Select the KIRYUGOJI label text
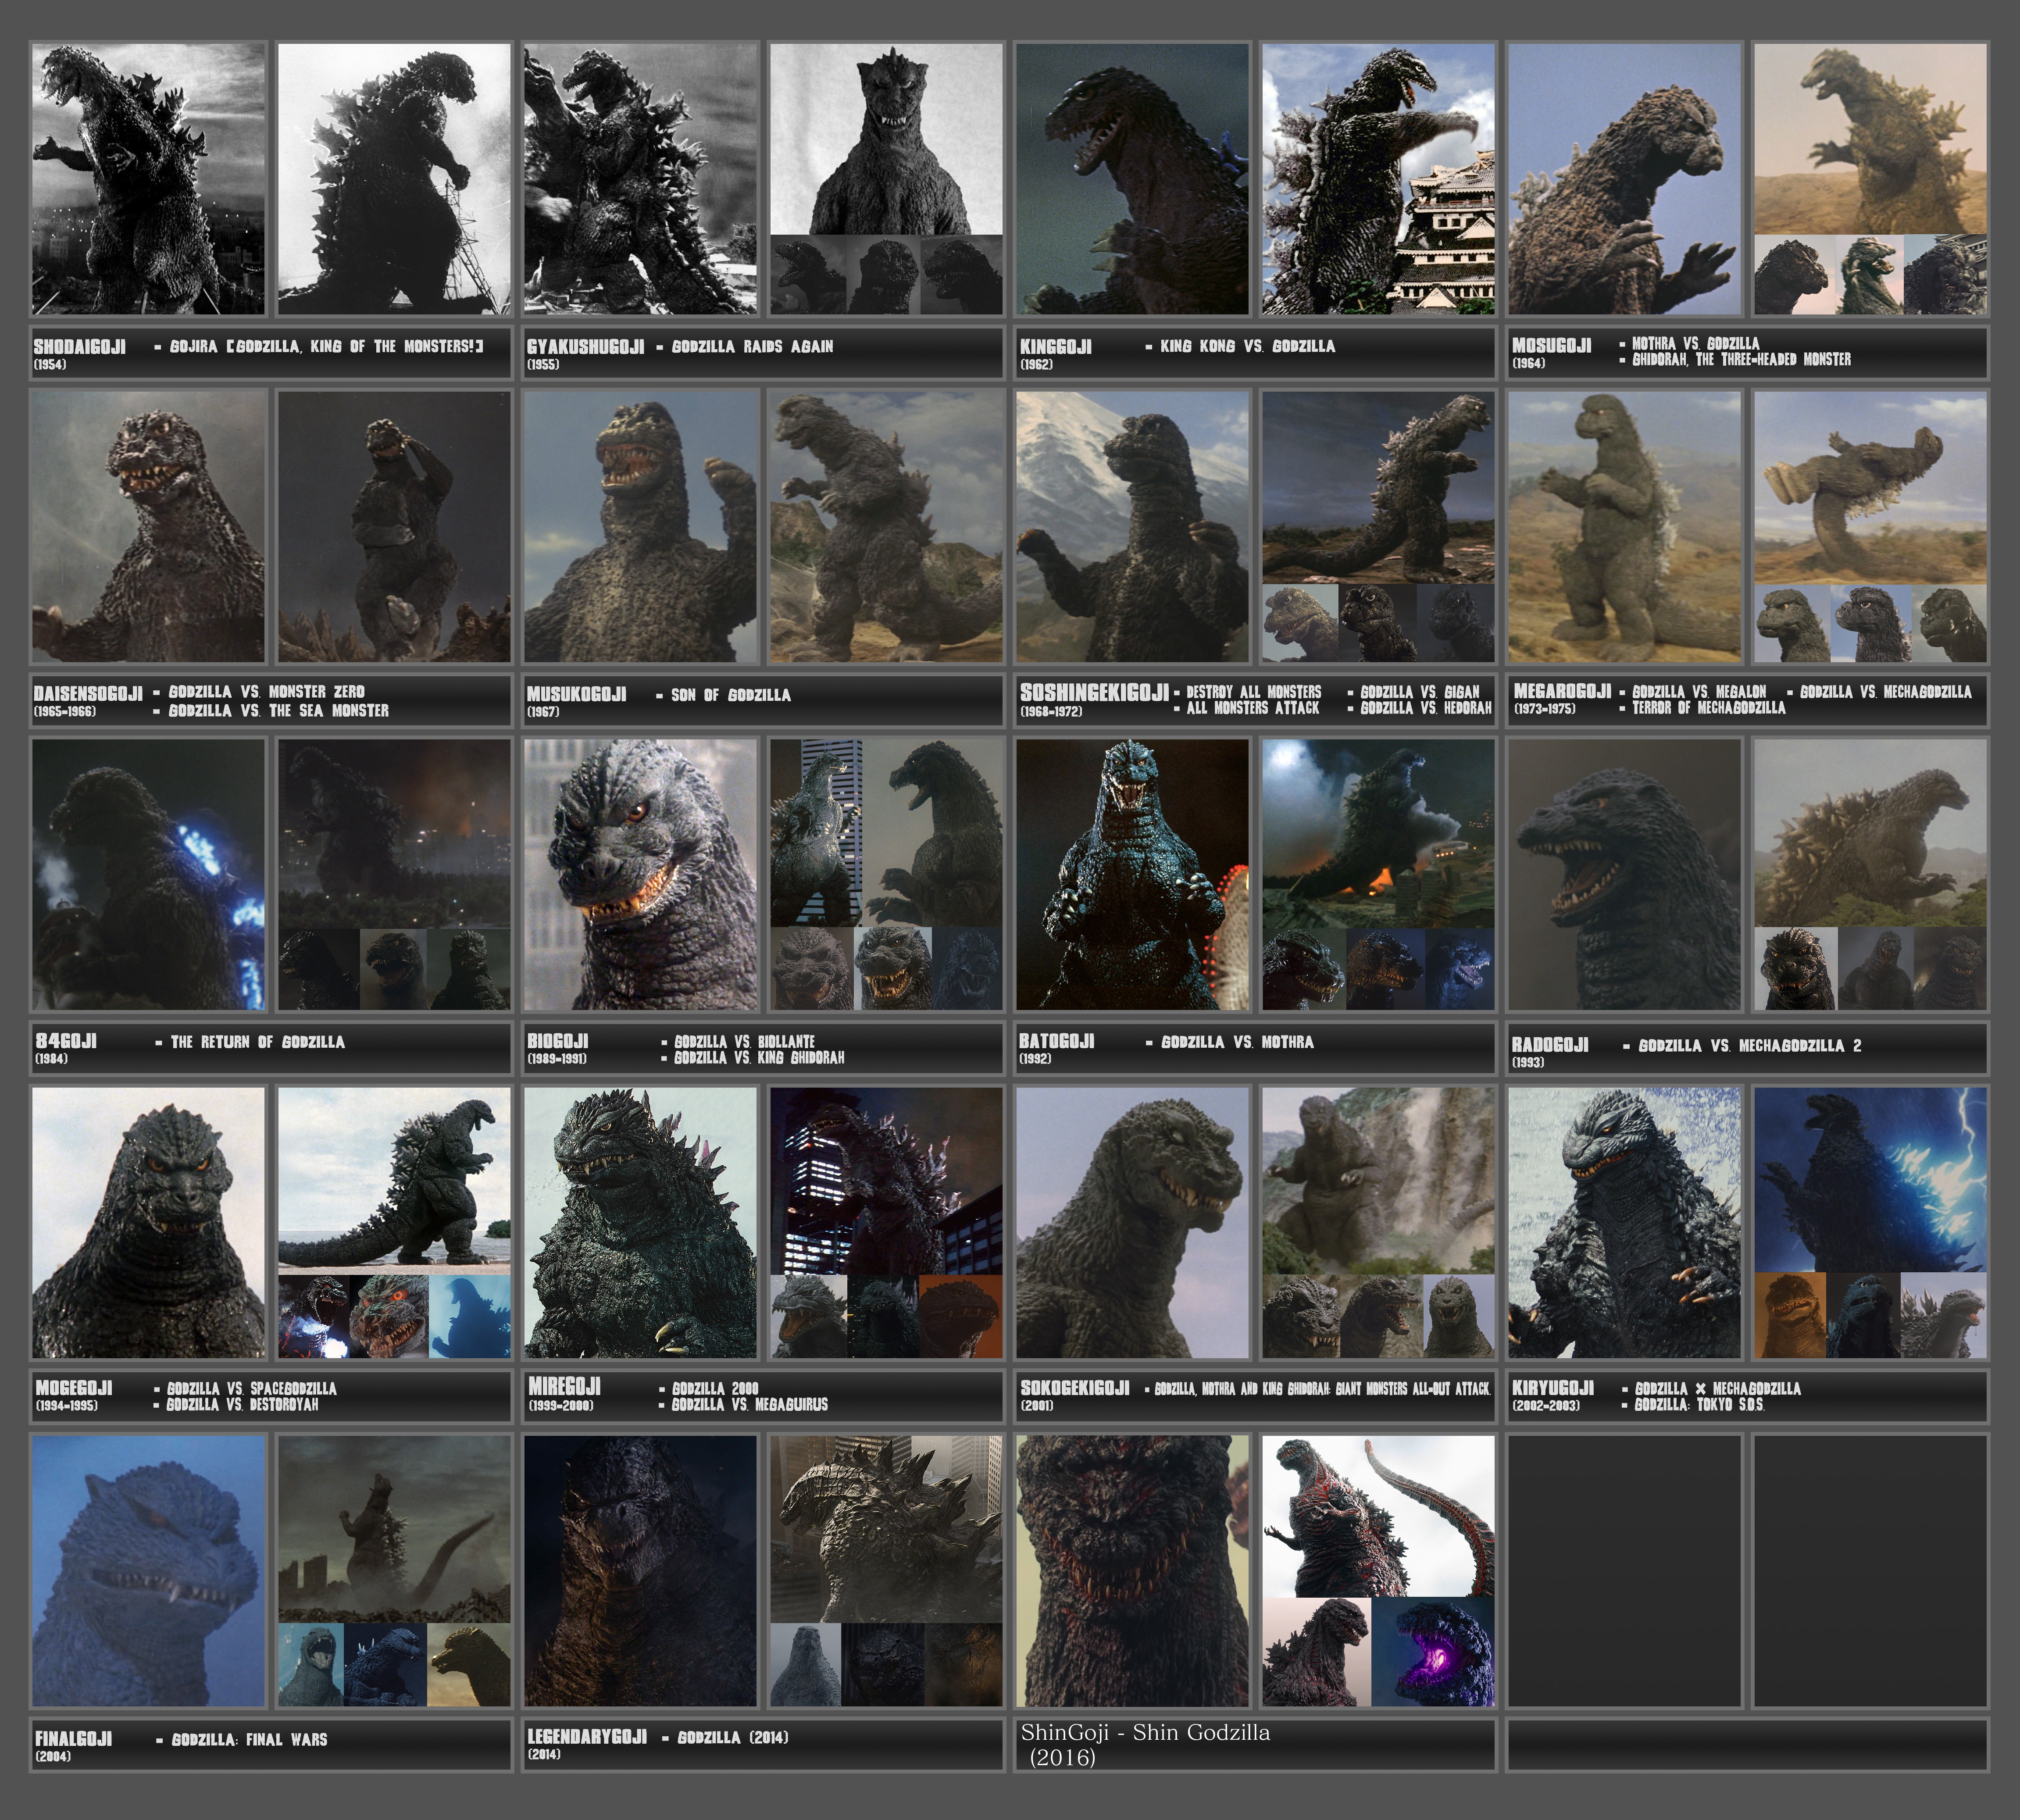Image resolution: width=2020 pixels, height=1820 pixels. point(1553,1388)
